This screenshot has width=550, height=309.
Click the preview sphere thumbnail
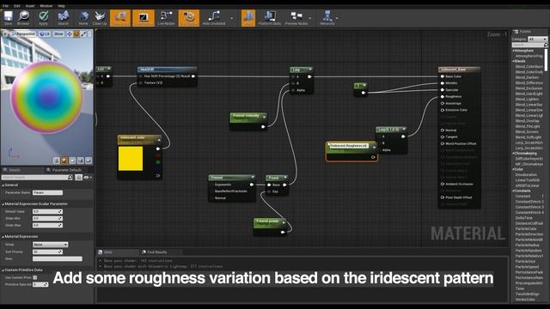pos(46,97)
